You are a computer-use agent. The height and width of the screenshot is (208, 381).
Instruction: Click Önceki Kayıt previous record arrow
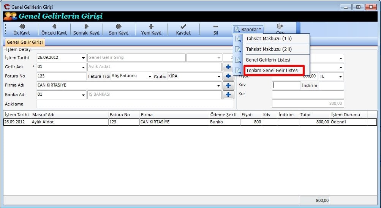[x=54, y=29]
